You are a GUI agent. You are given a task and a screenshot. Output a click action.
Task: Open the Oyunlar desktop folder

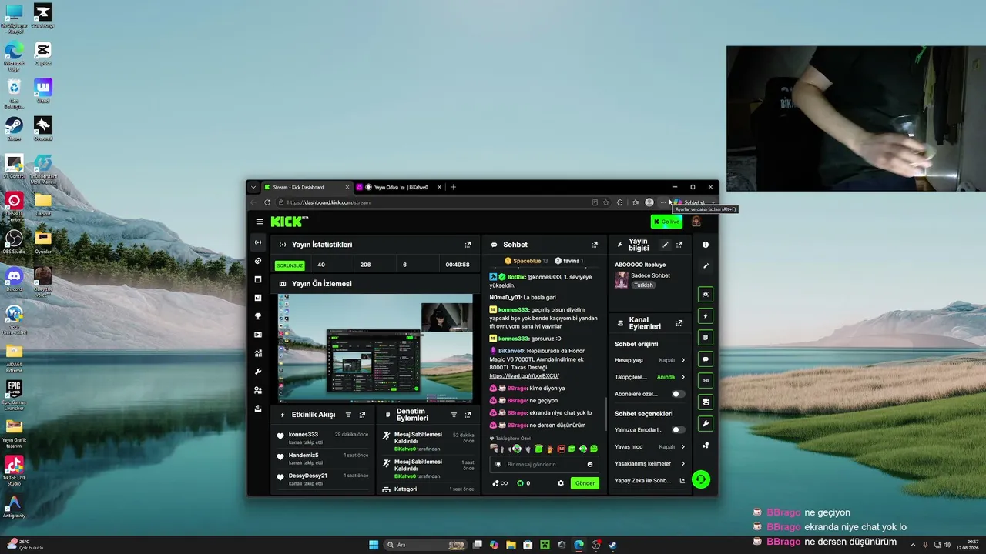(43, 242)
